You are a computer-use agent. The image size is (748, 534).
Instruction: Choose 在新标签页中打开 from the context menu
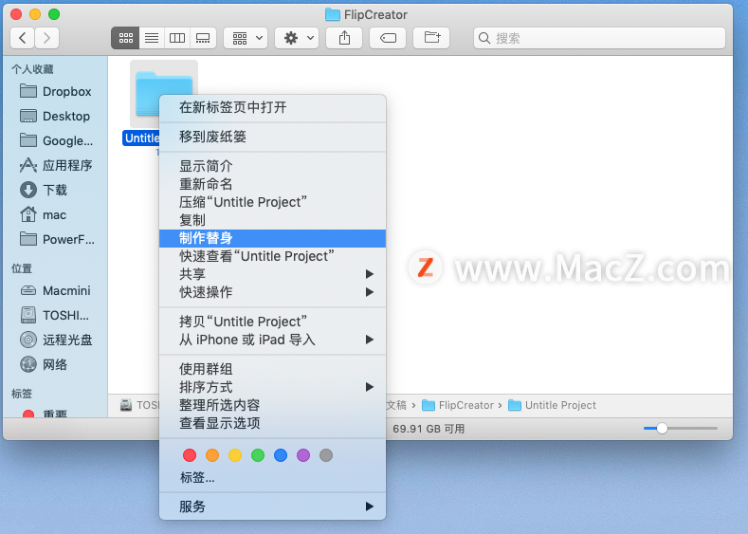(272, 107)
